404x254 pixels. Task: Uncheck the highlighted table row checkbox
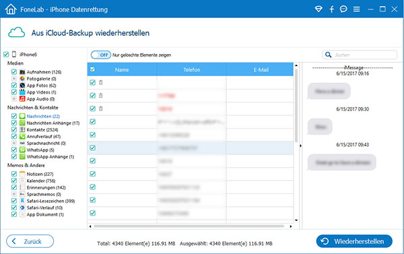(92, 148)
